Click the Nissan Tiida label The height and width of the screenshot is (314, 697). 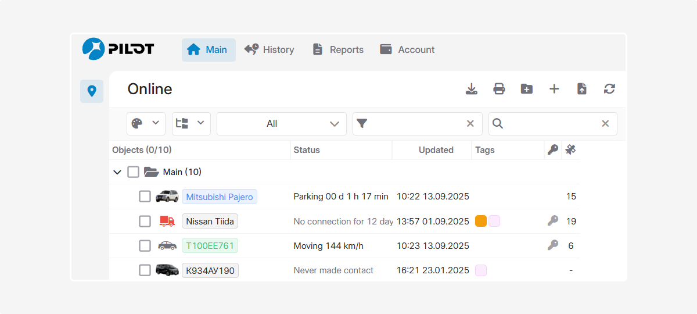(x=210, y=222)
